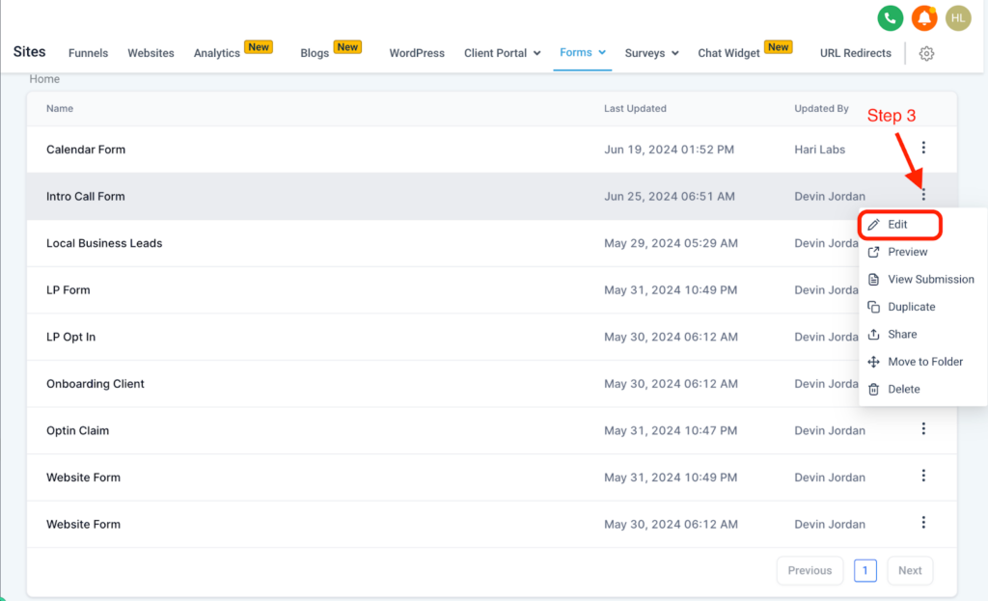Open the LP Form entry

tap(69, 289)
